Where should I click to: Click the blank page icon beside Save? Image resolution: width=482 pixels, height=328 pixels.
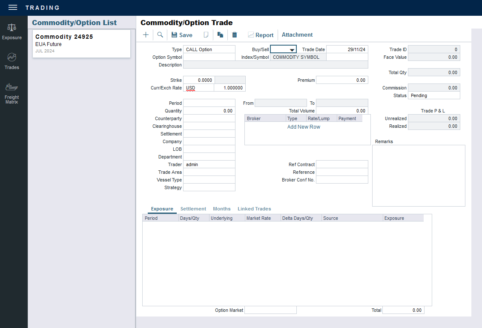(x=206, y=35)
